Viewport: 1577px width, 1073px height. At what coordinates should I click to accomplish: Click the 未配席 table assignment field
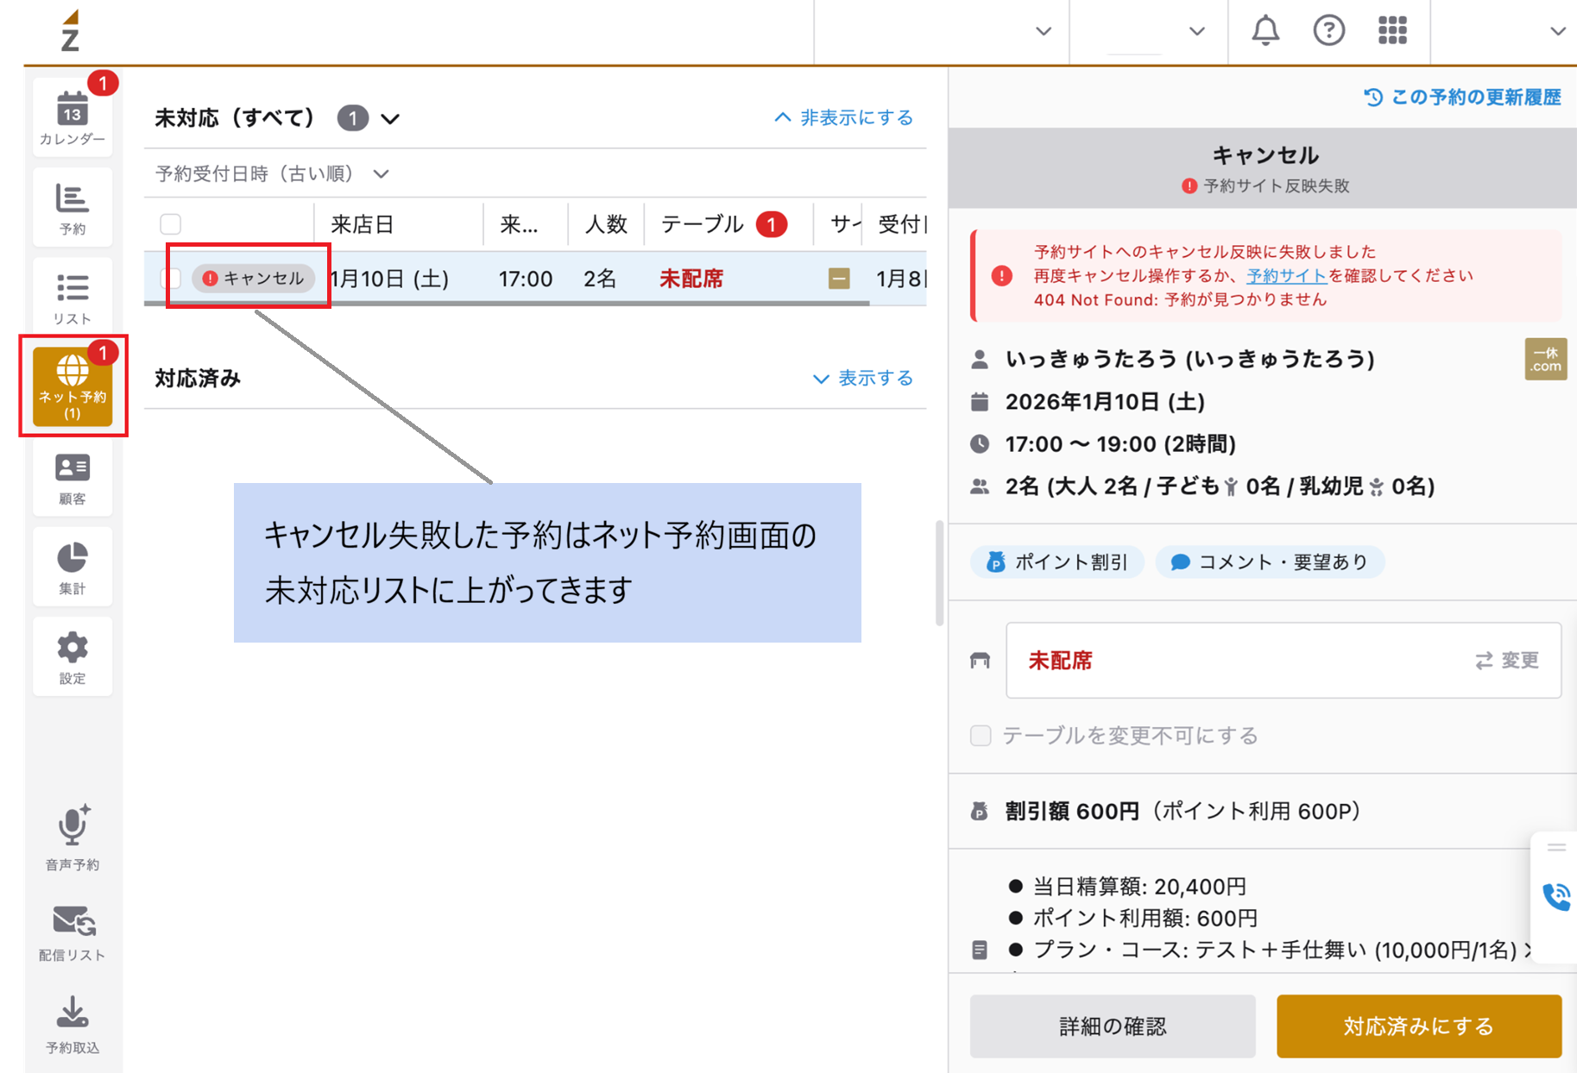point(1283,661)
